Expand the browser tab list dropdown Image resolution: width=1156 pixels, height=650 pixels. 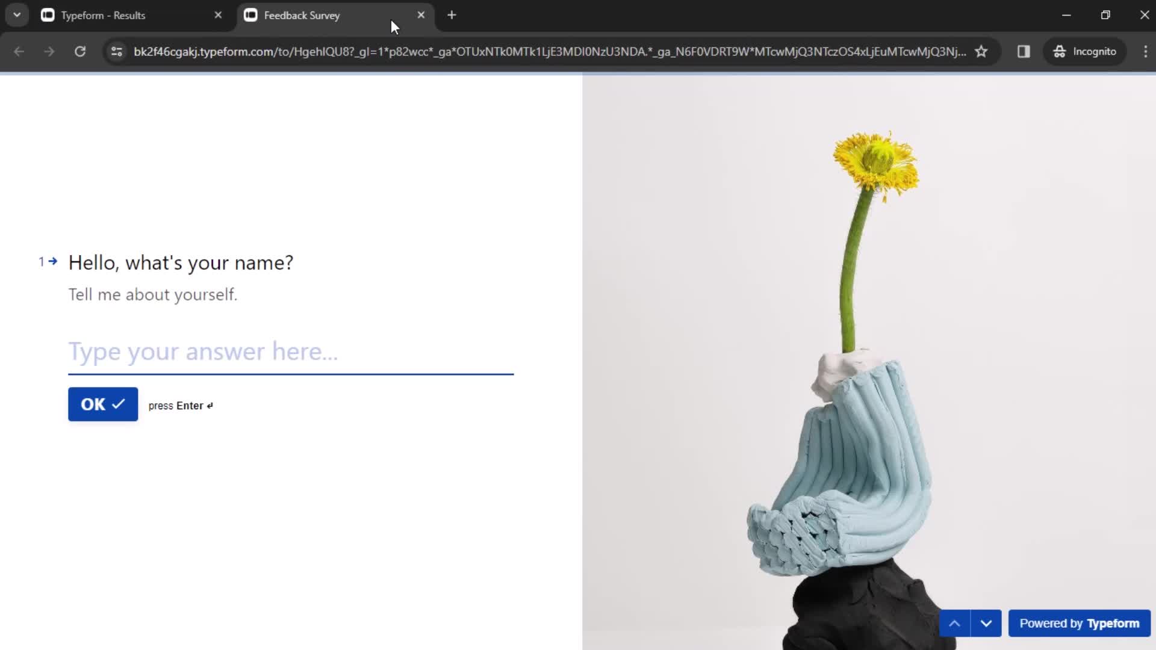click(17, 14)
